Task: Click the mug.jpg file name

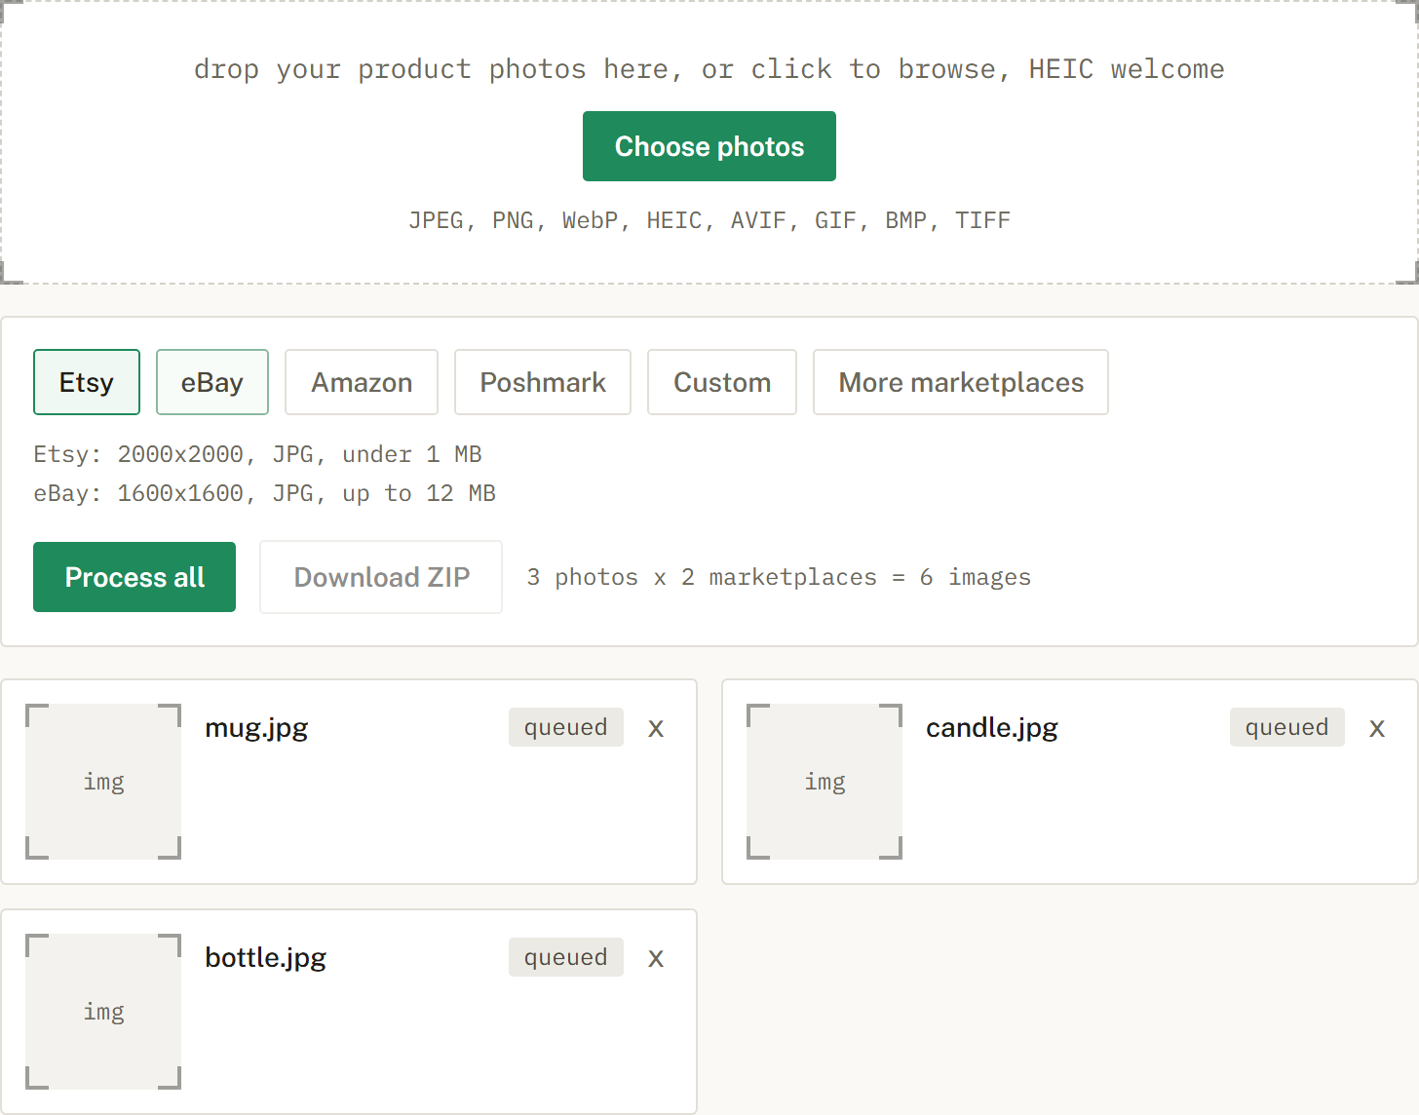Action: (x=256, y=728)
